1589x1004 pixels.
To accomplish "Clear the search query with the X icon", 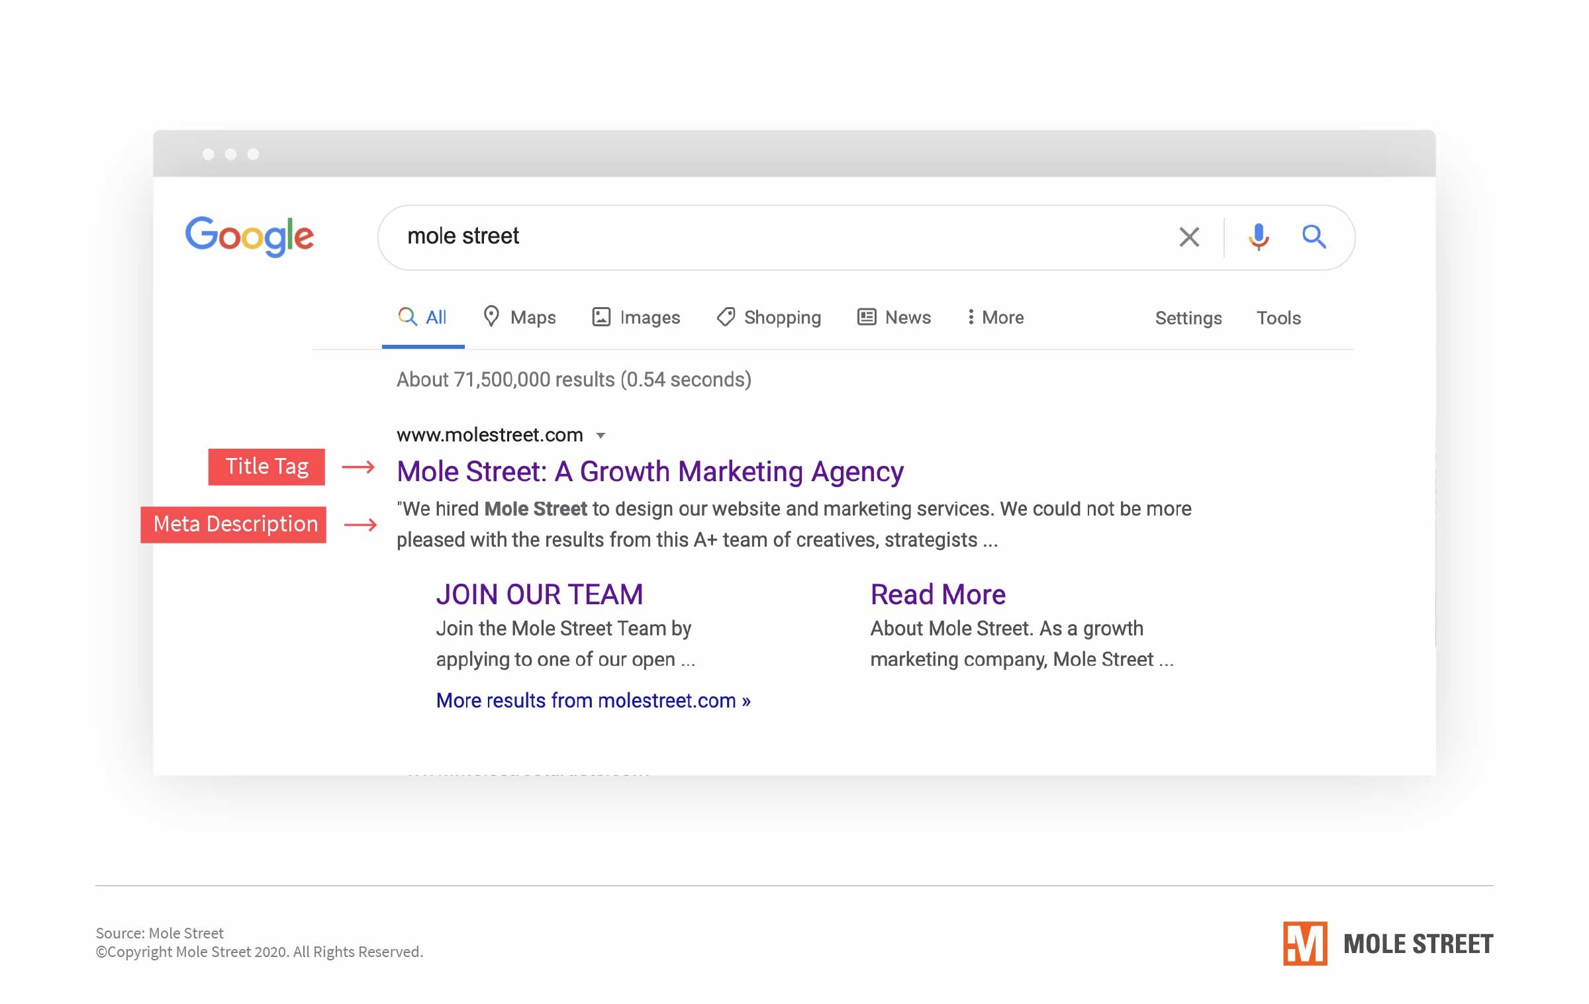I will click(x=1189, y=237).
